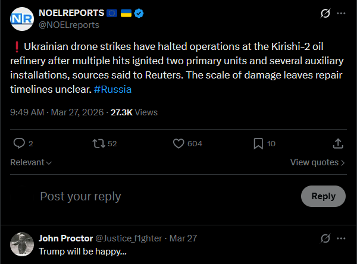Viewport: 357px width, 264px height.
Task: Open the more options menu on main post
Action: 341,13
